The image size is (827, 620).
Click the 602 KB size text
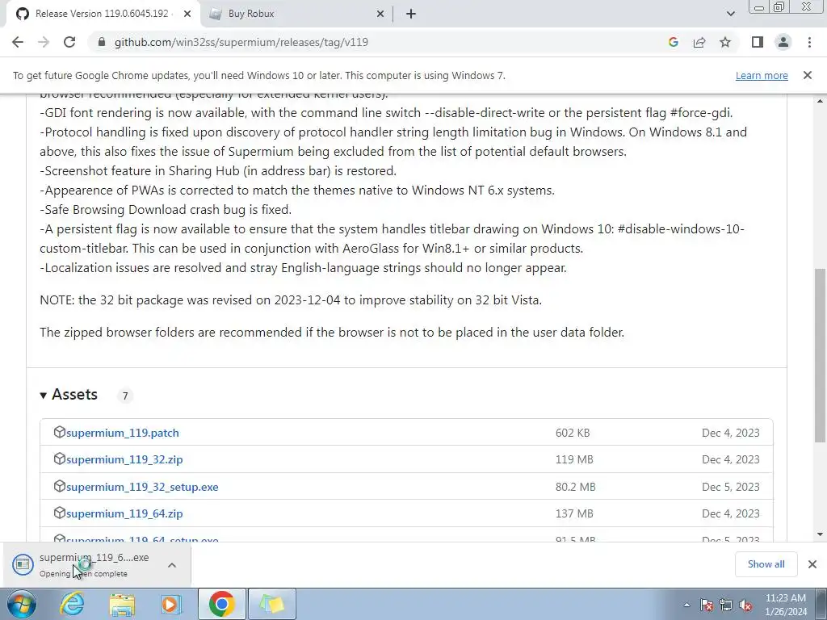(x=573, y=433)
